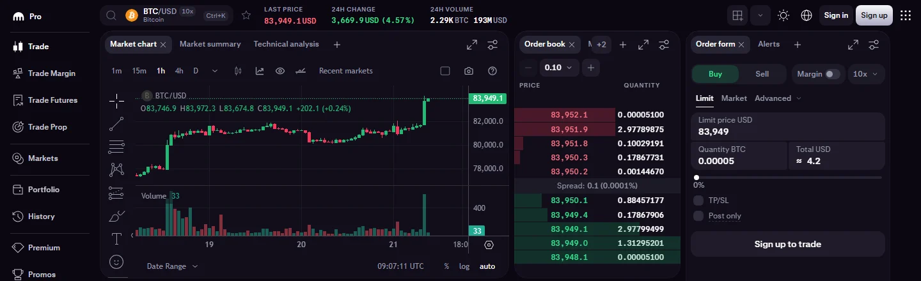
Task: Open language selector globe icon
Action: coord(807,15)
